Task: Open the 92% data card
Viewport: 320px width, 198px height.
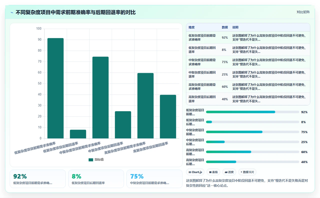Action: coord(38,179)
